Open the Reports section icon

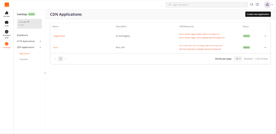coord(7,13)
